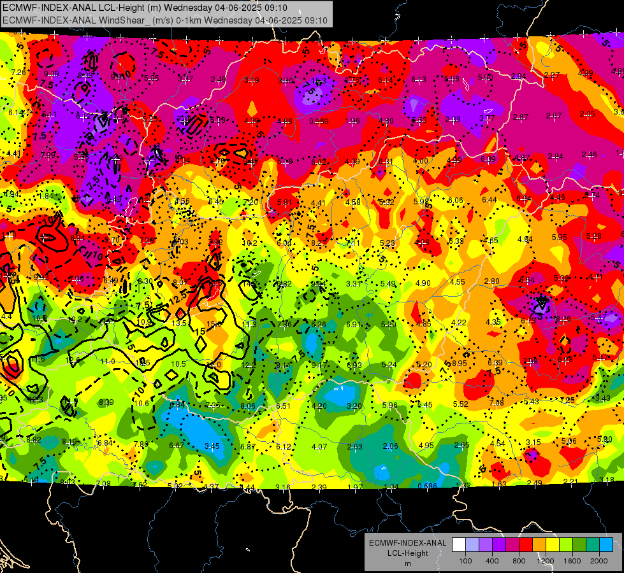Click the legend tick label '2000'
Image resolution: width=624 pixels, height=573 pixels.
[599, 561]
